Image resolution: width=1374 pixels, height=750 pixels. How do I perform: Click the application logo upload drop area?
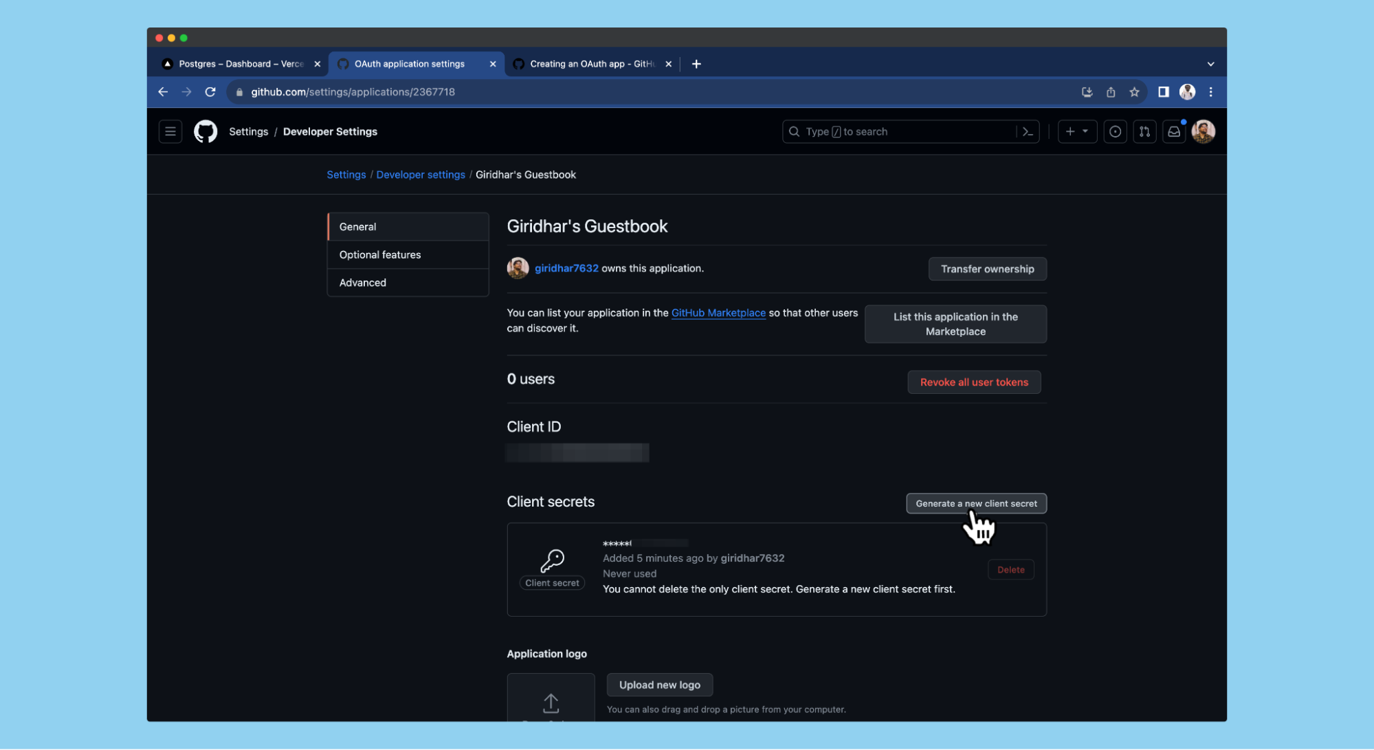pyautogui.click(x=551, y=700)
